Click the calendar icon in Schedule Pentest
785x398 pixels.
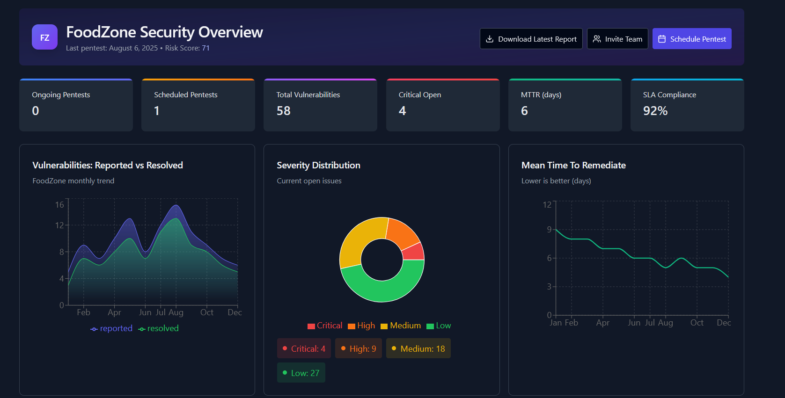662,39
